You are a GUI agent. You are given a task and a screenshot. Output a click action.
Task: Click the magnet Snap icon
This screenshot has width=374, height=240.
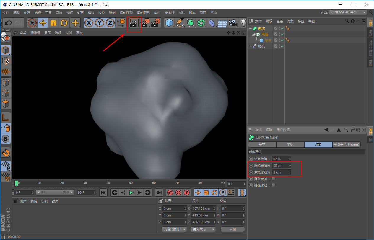[x=6, y=152]
